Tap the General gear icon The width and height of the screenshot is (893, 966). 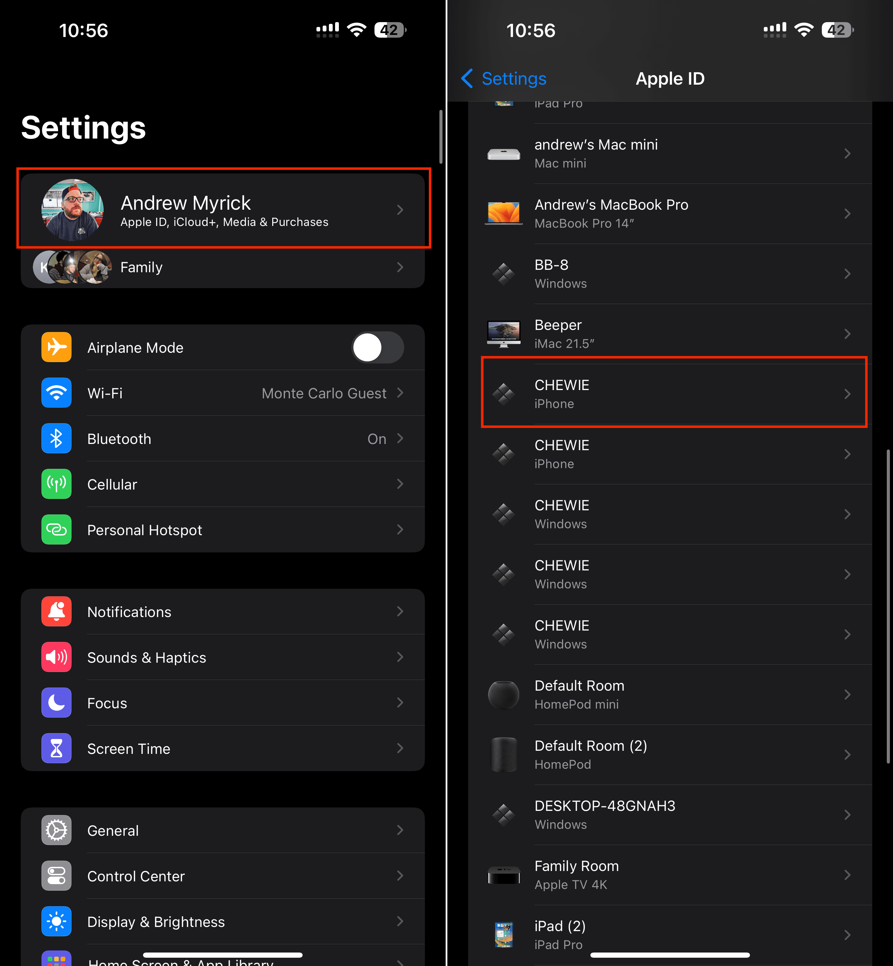(57, 830)
